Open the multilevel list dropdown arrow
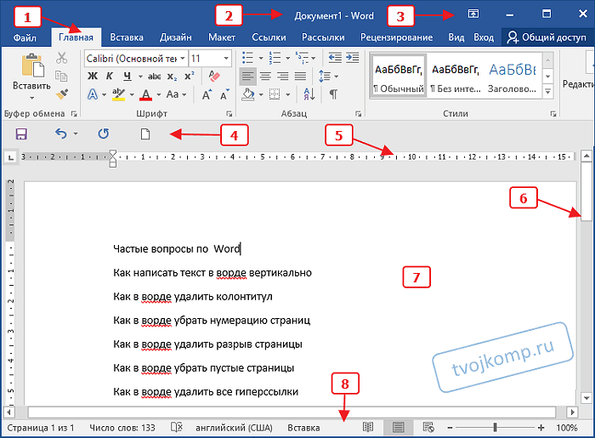 click(314, 58)
